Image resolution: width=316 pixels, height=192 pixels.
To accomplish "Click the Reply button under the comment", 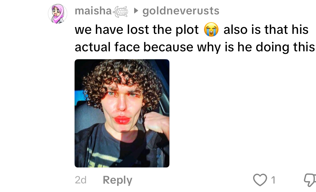I will coord(117,180).
